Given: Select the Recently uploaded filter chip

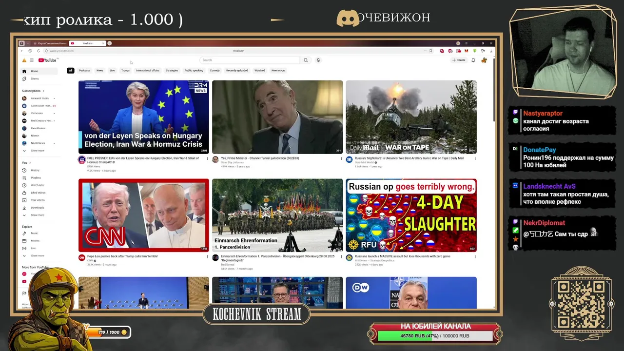Looking at the screenshot, I should tap(237, 70).
